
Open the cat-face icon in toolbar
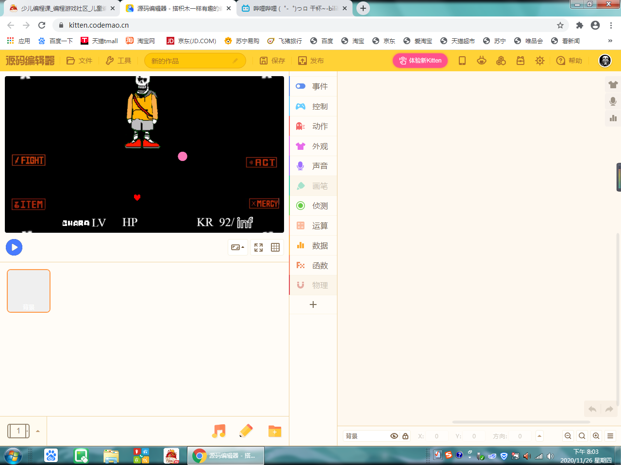[x=482, y=61]
